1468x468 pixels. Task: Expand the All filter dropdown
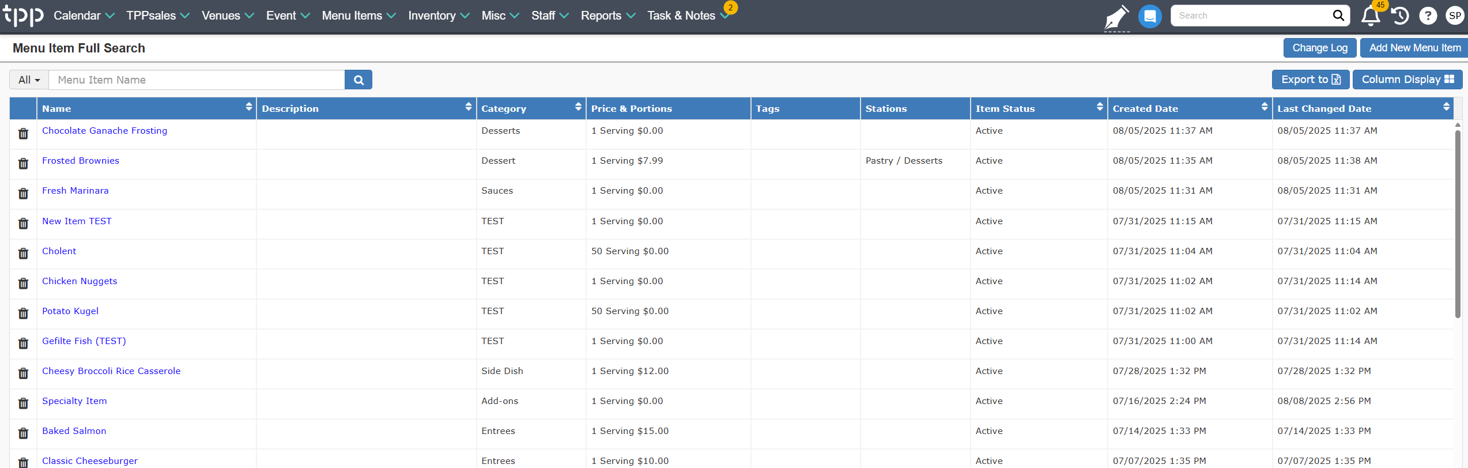29,80
